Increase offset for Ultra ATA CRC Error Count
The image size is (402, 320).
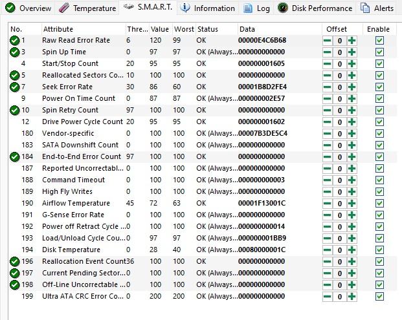(352, 297)
